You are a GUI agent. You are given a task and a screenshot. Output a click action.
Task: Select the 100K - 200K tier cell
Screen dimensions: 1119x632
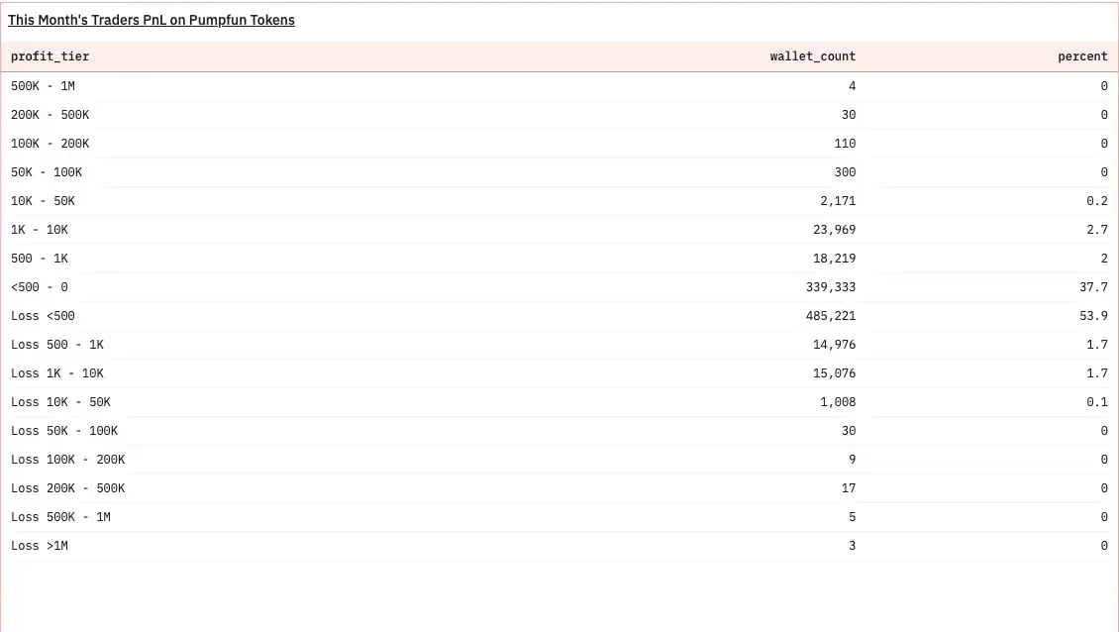click(50, 144)
